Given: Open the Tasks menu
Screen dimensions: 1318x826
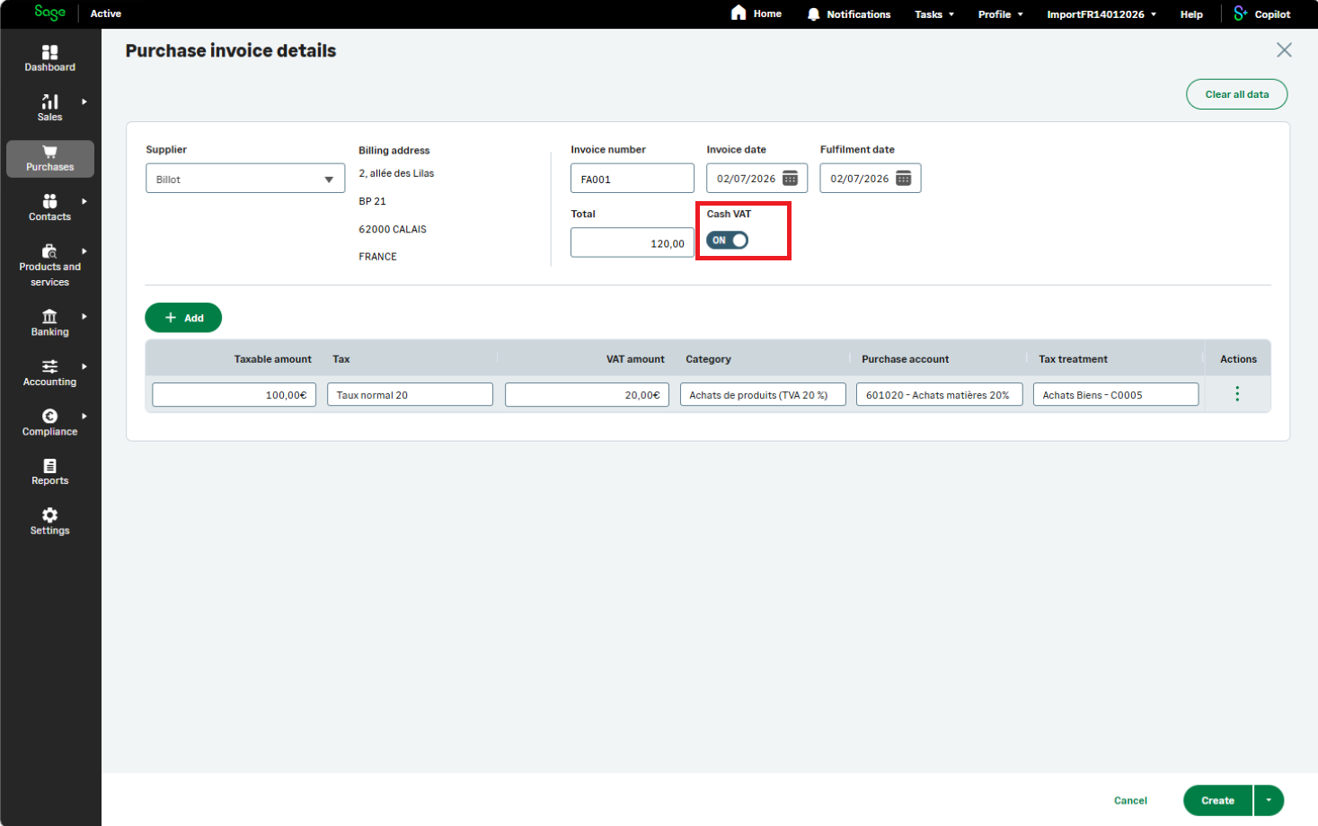Looking at the screenshot, I should click(934, 14).
